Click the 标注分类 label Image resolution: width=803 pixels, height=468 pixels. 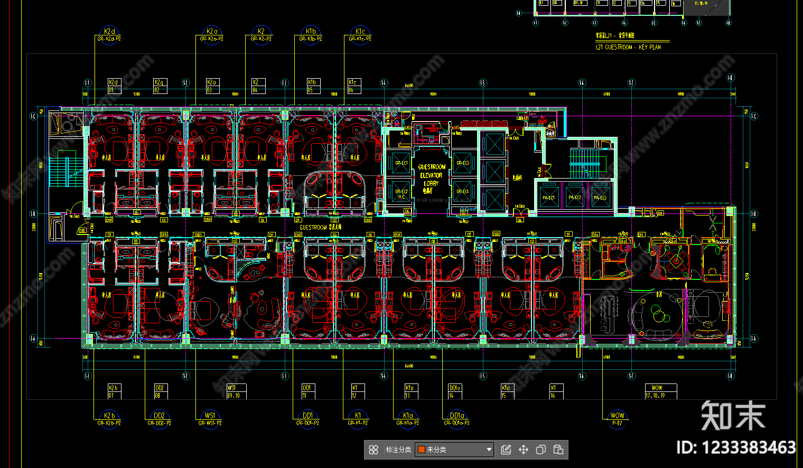point(398,450)
